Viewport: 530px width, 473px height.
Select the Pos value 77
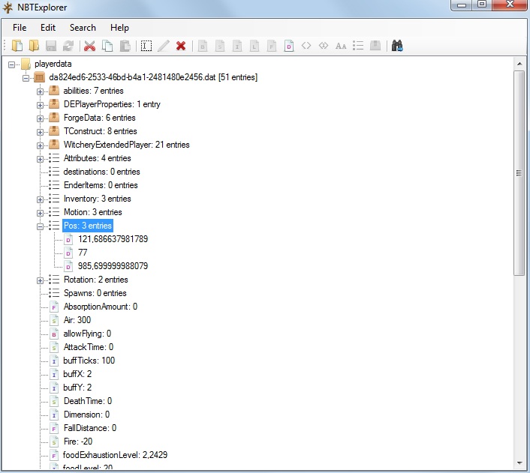tap(83, 253)
